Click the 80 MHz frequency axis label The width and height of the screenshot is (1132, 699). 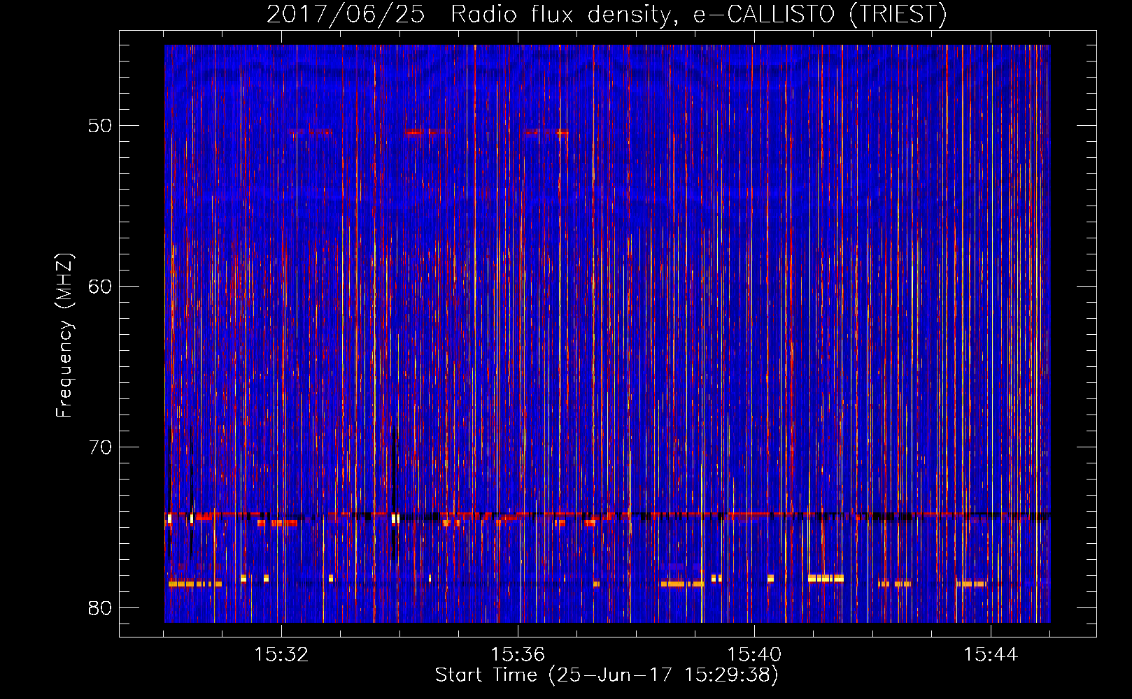(x=100, y=608)
